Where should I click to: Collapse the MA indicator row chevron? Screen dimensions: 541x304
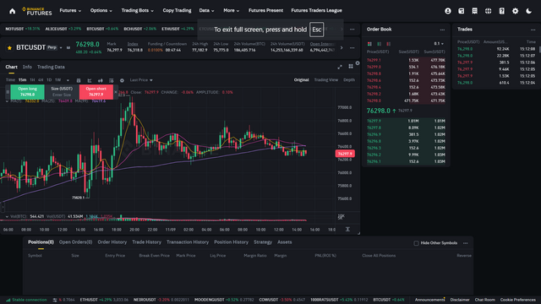click(7, 101)
